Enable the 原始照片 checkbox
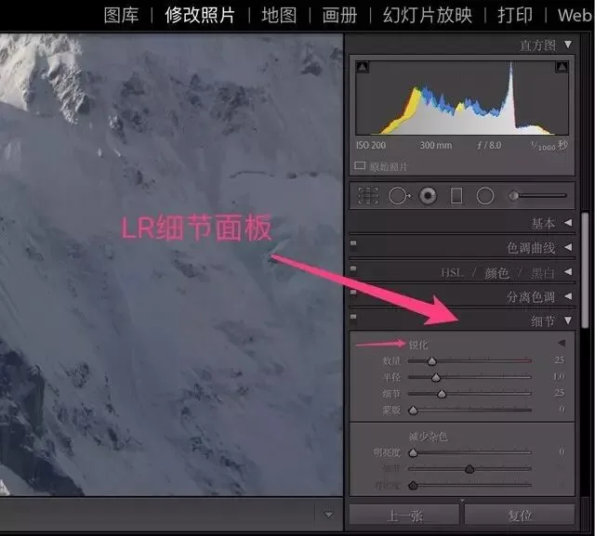 pos(360,165)
